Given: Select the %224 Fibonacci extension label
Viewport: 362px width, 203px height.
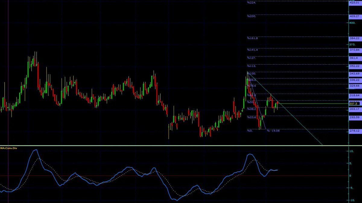Looking at the screenshot, I should [x=252, y=2].
